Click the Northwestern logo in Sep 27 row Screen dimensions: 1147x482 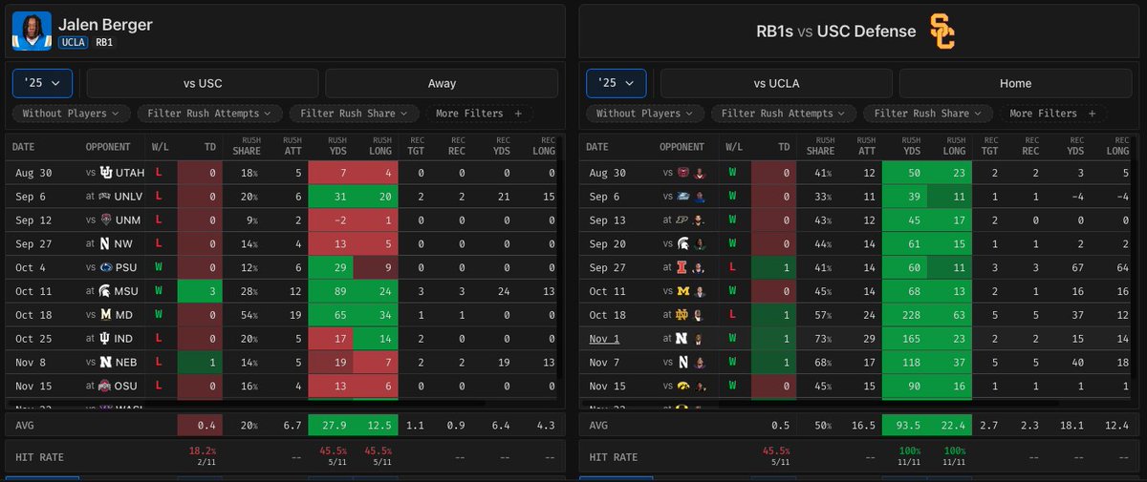(x=107, y=244)
